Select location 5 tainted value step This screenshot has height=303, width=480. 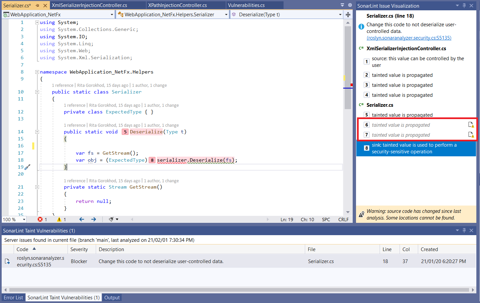416,115
